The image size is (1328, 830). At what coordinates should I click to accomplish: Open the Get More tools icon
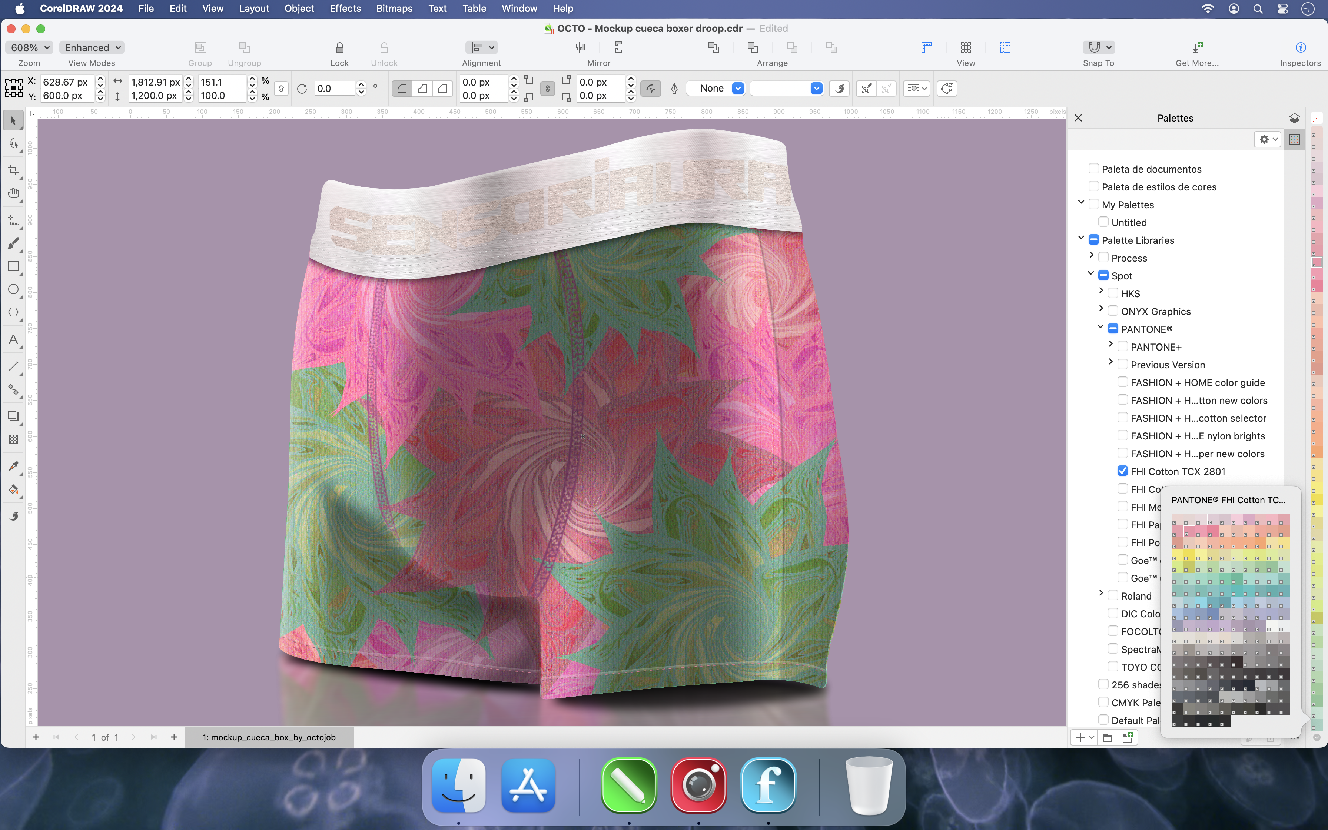1197,48
